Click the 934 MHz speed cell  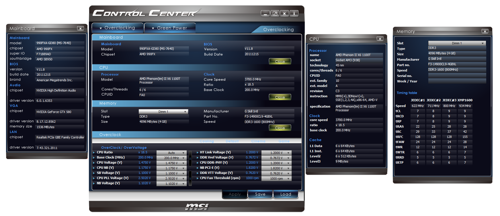click(465, 106)
